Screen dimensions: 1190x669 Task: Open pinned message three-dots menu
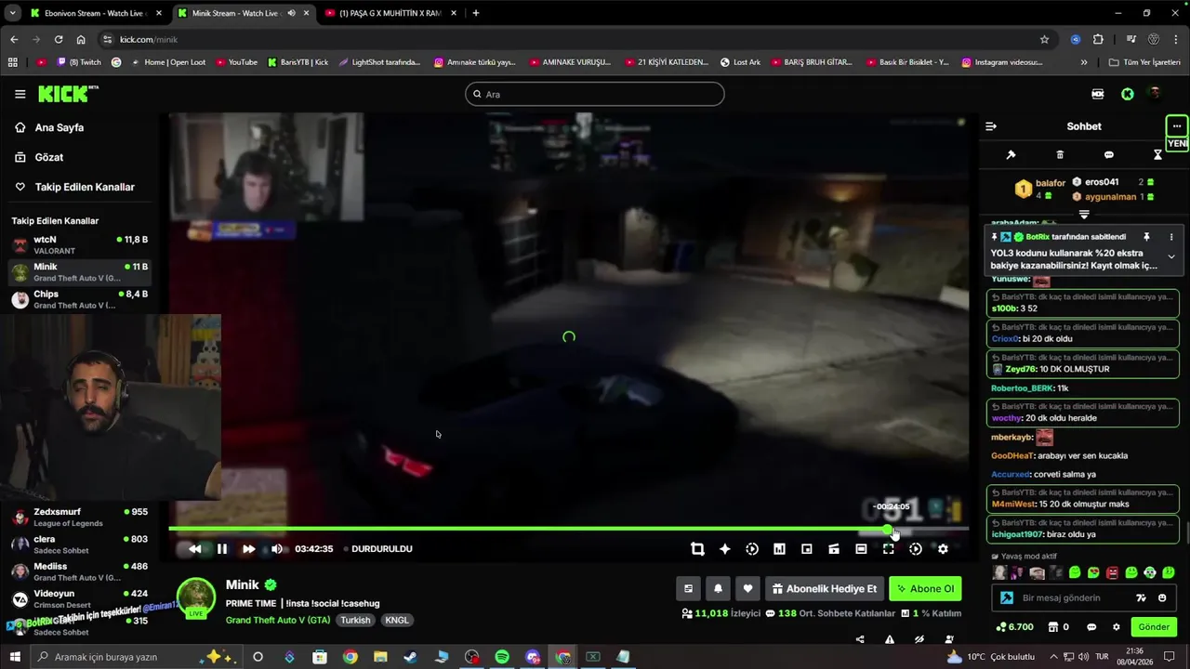coord(1171,237)
